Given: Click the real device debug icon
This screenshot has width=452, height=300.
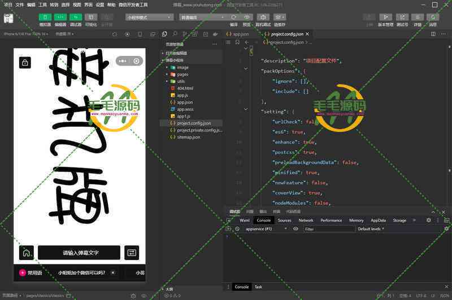Looking at the screenshot, I should pos(263,17).
